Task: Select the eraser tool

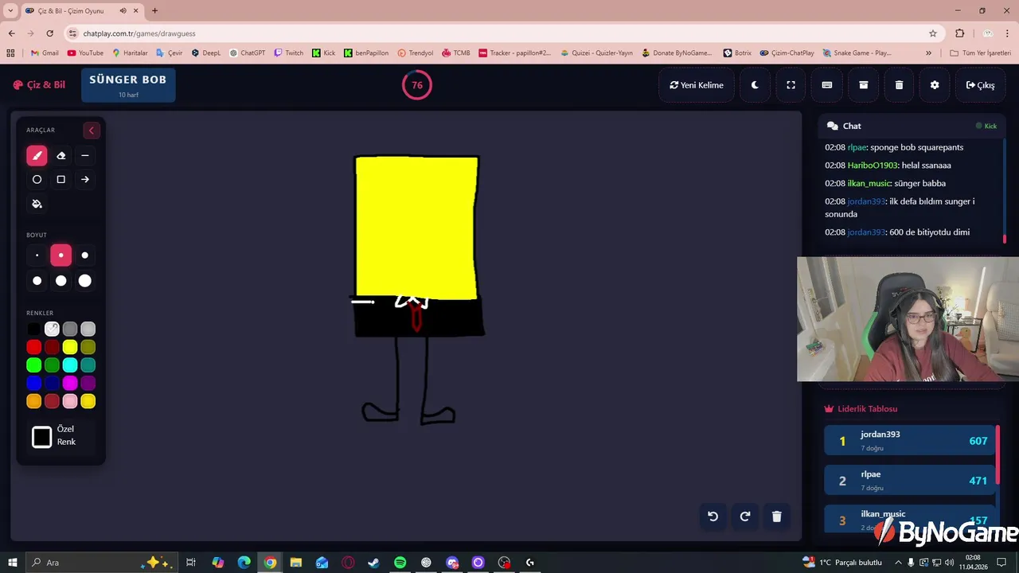Action: tap(61, 156)
